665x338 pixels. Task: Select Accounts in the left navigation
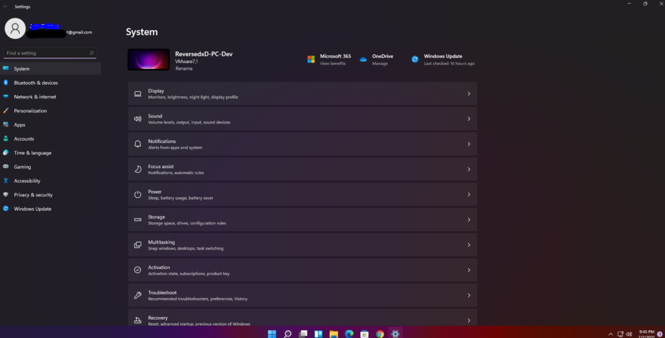(x=24, y=138)
